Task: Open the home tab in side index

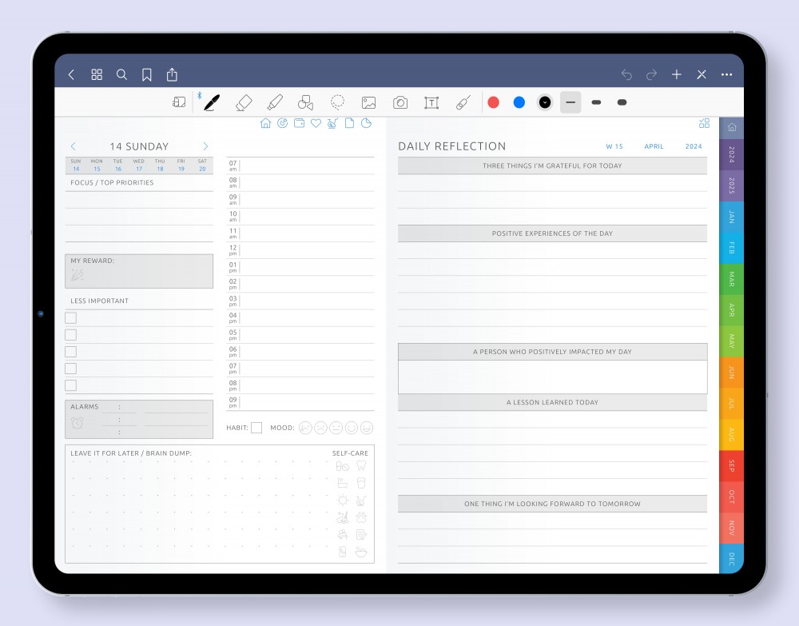Action: click(x=731, y=127)
